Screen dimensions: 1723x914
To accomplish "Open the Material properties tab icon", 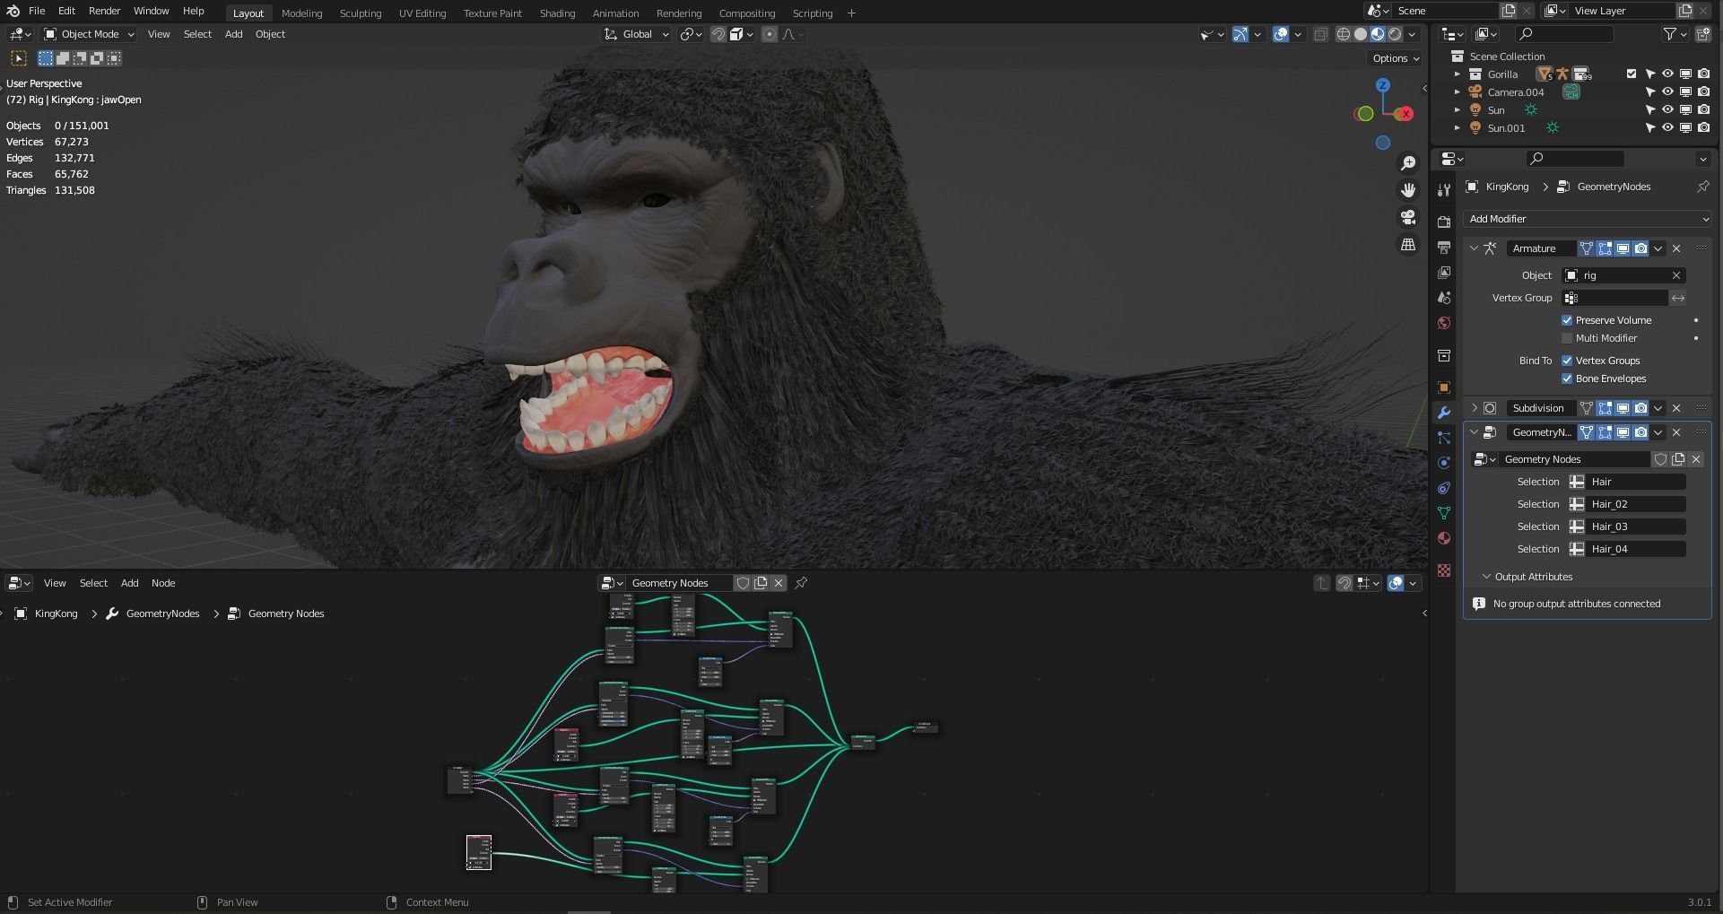I will point(1444,538).
